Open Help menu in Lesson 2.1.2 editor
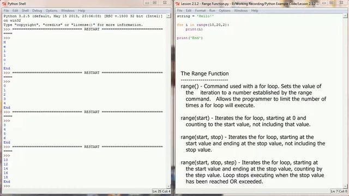 pos(255,11)
